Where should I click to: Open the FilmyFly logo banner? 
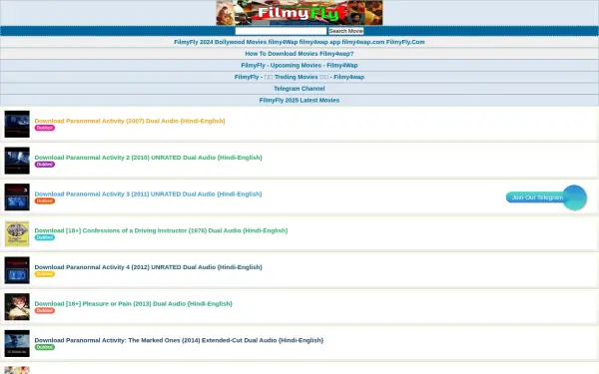pyautogui.click(x=299, y=13)
